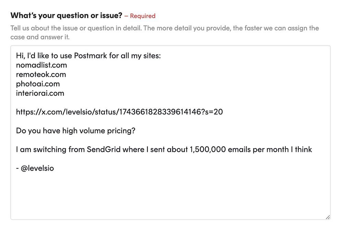Place cursor on the interiorai.com line
Screen dimensions: 343x229
(x=40, y=93)
